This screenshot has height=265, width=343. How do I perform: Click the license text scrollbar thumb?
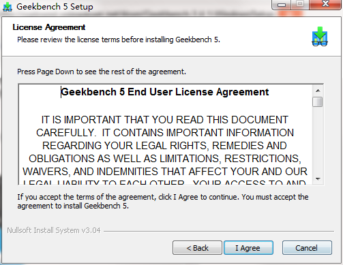click(x=318, y=102)
